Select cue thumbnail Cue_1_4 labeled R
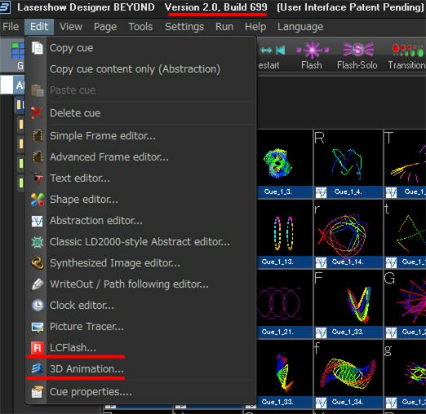The width and height of the screenshot is (426, 414). click(x=348, y=164)
